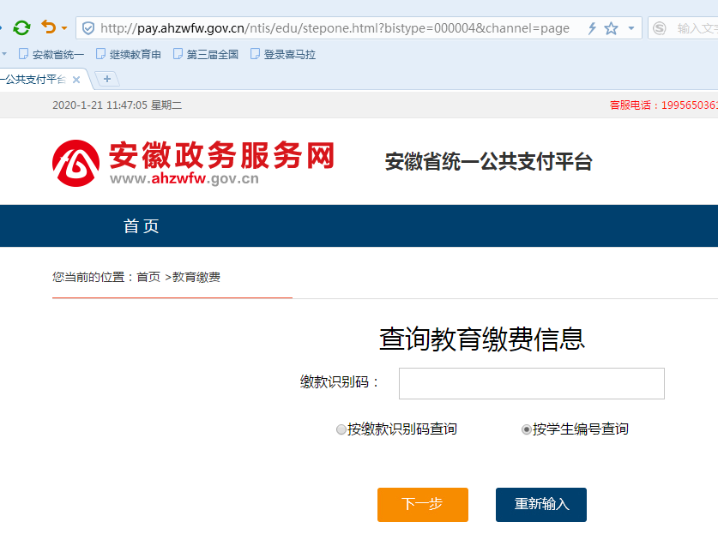Viewport: 718px width, 552px height.
Task: Select 按学生编号查询 radio option
Action: click(527, 429)
